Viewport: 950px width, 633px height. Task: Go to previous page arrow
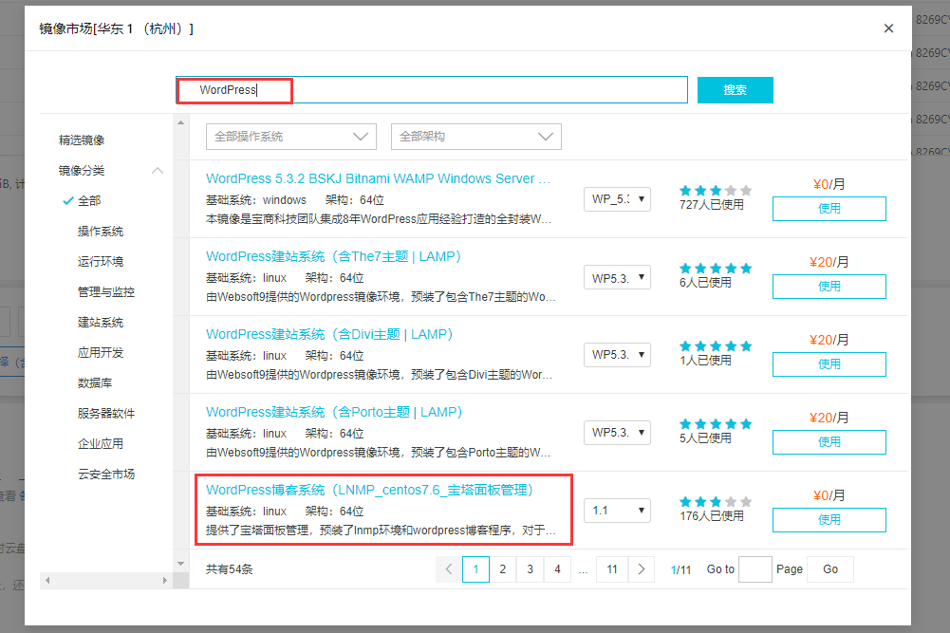tap(449, 569)
